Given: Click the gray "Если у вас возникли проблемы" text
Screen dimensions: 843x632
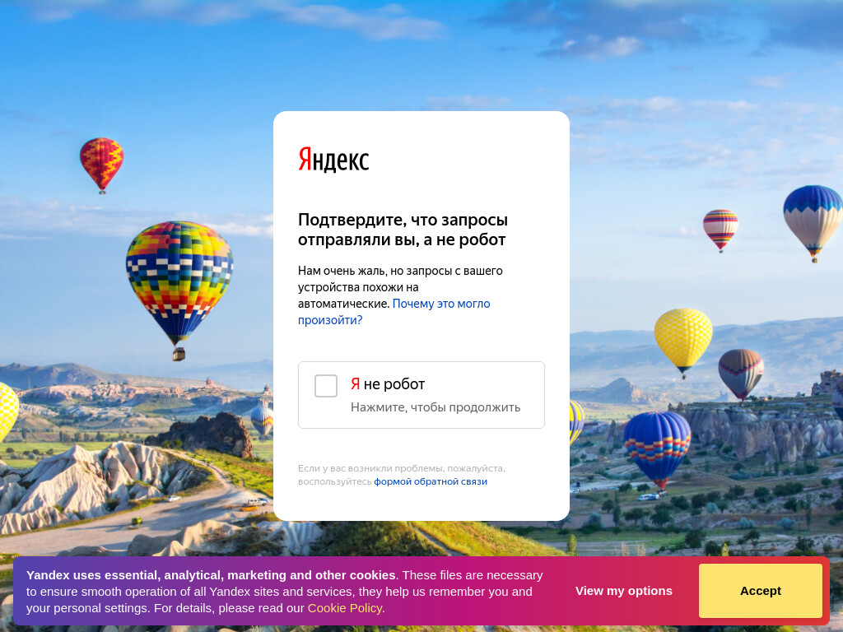Looking at the screenshot, I should pos(402,475).
